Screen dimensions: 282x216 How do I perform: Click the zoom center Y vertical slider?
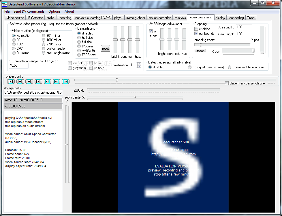tap(66, 144)
